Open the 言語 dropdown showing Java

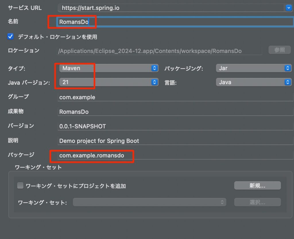254,82
